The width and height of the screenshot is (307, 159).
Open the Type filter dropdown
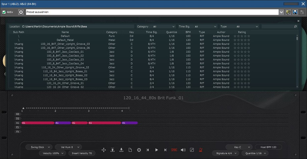[x=247, y=26]
